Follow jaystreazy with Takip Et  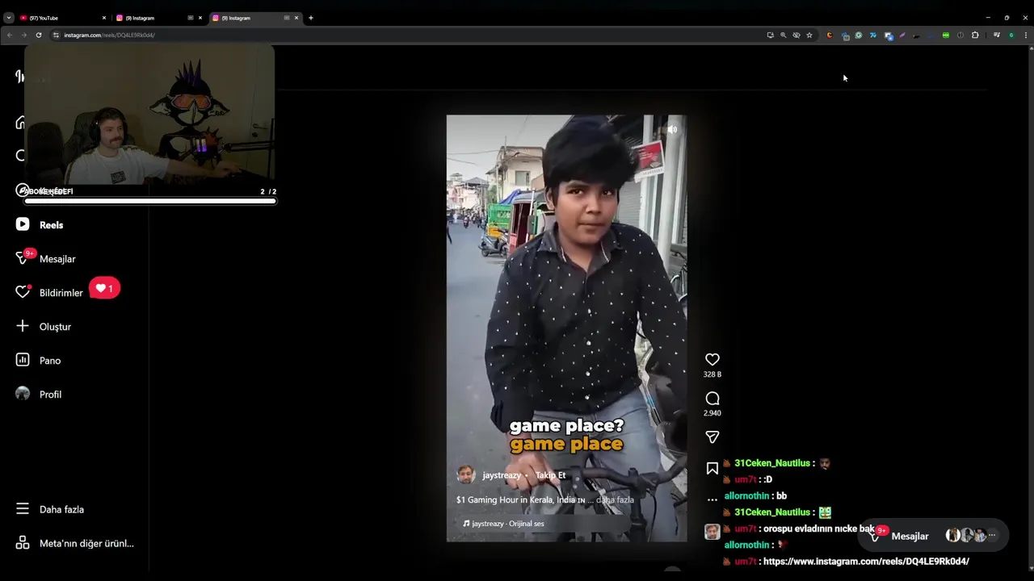[x=550, y=475]
